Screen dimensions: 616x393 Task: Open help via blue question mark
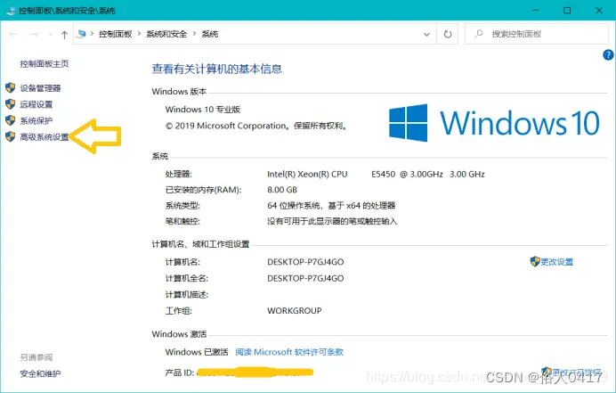click(x=608, y=55)
